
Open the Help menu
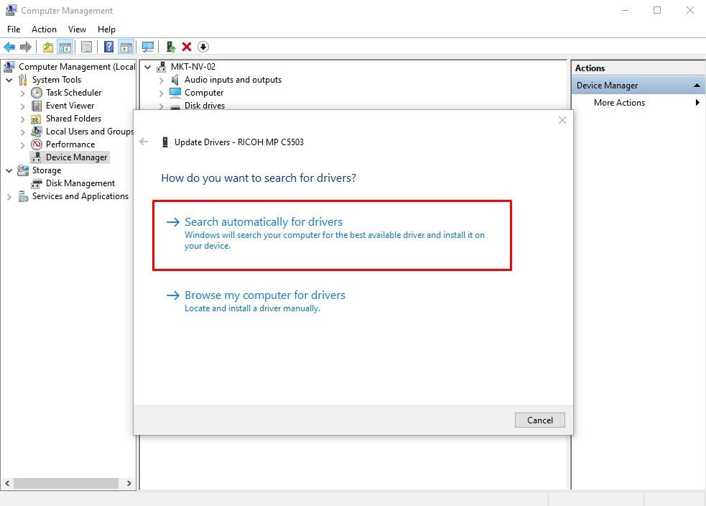[x=107, y=29]
